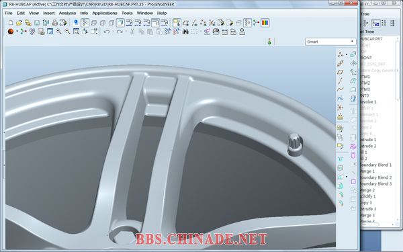The height and width of the screenshot is (252, 403).
Task: Select the Zoom In magnifier tool
Action: [59, 32]
